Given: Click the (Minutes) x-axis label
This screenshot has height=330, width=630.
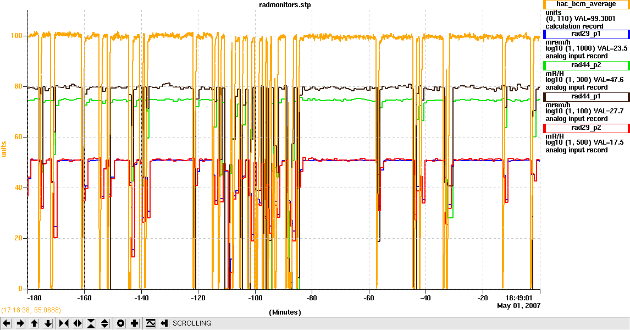Looking at the screenshot, I should click(x=285, y=312).
